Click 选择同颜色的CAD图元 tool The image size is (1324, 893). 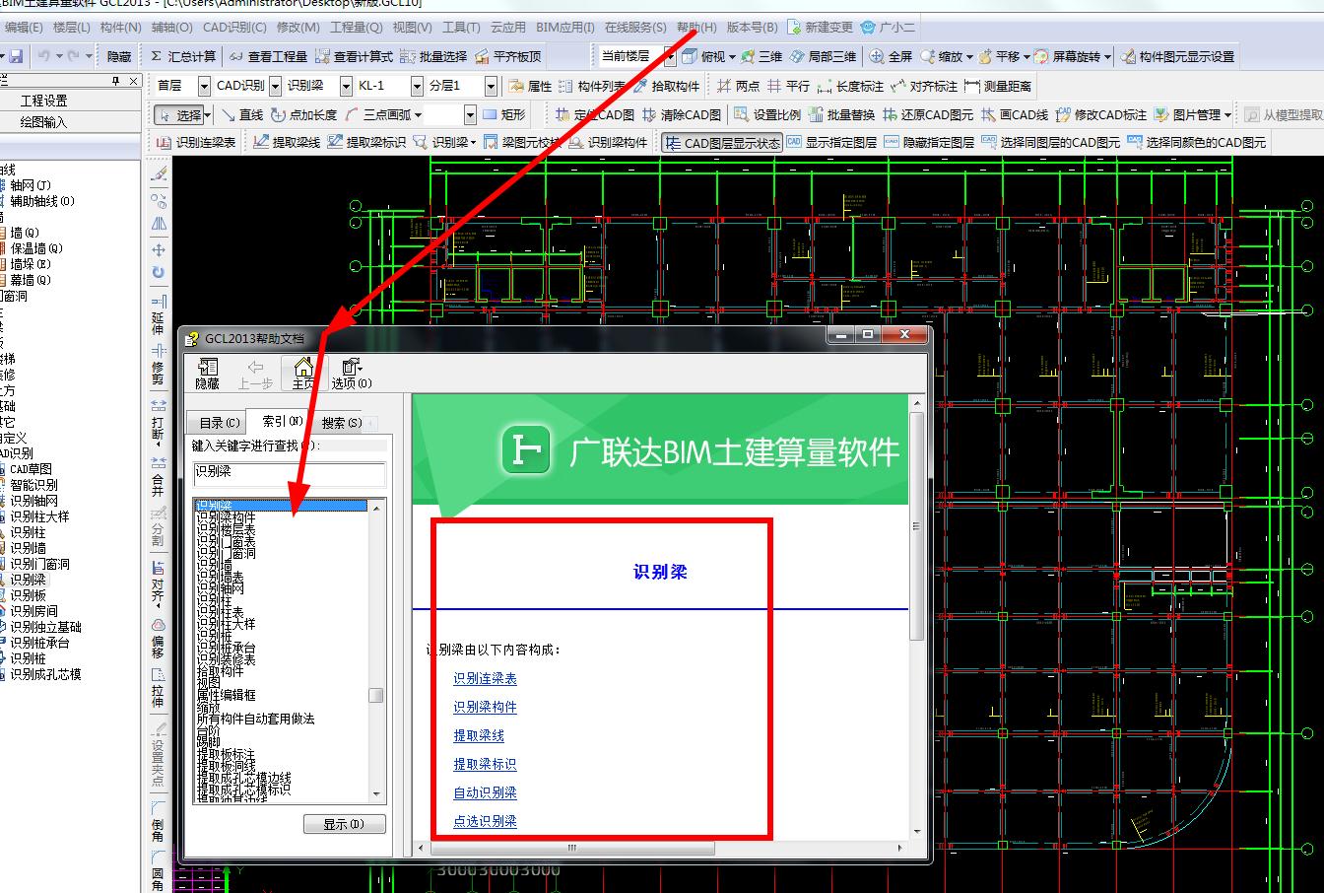tap(1197, 142)
